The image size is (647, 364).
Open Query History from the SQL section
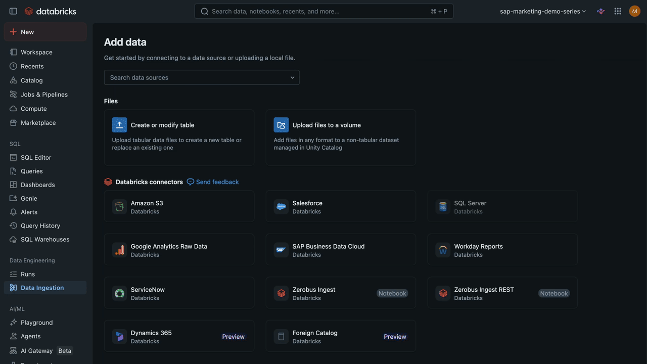coord(40,225)
